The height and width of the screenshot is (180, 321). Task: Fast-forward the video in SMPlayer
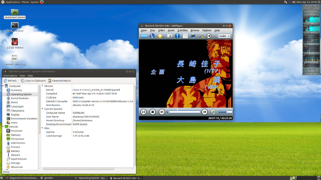(204, 112)
